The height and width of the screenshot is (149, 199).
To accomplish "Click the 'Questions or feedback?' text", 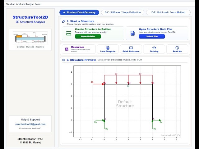I will pyautogui.click(x=30, y=128).
